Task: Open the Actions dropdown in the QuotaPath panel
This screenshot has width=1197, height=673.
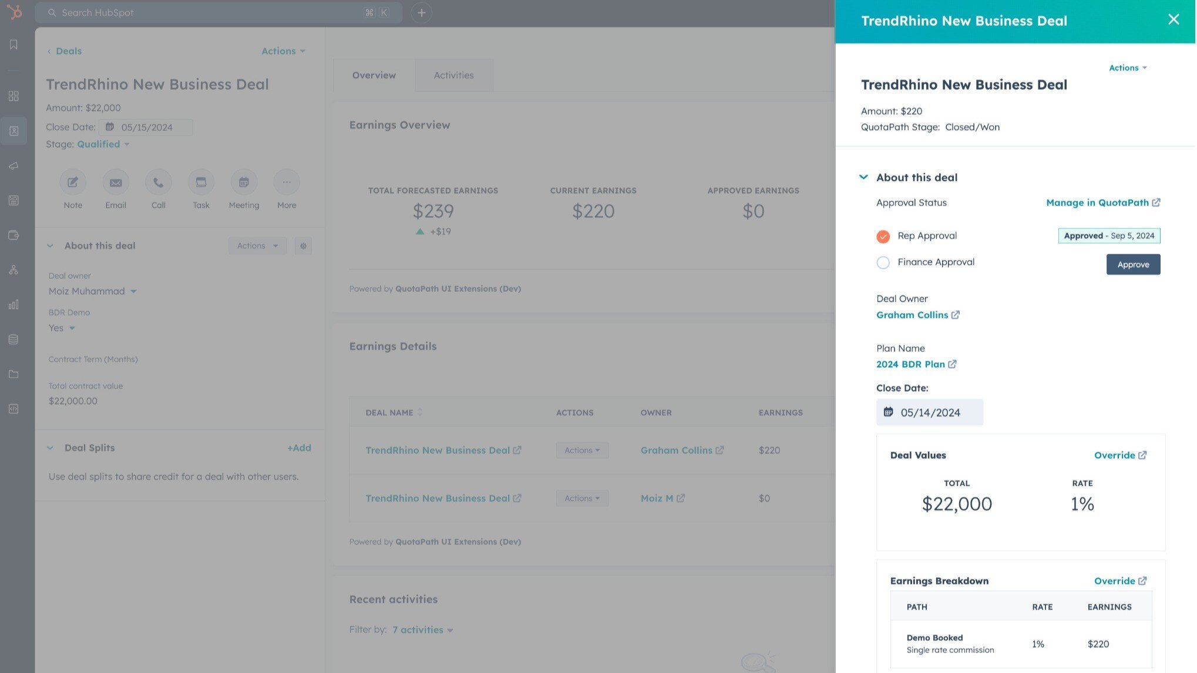Action: pos(1127,68)
